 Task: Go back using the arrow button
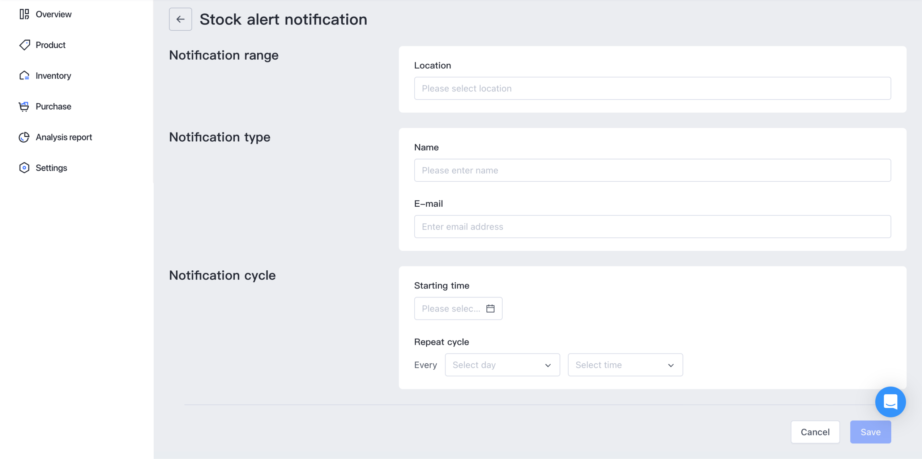(x=180, y=19)
